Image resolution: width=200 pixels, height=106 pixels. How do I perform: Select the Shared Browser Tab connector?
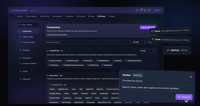click(x=104, y=102)
